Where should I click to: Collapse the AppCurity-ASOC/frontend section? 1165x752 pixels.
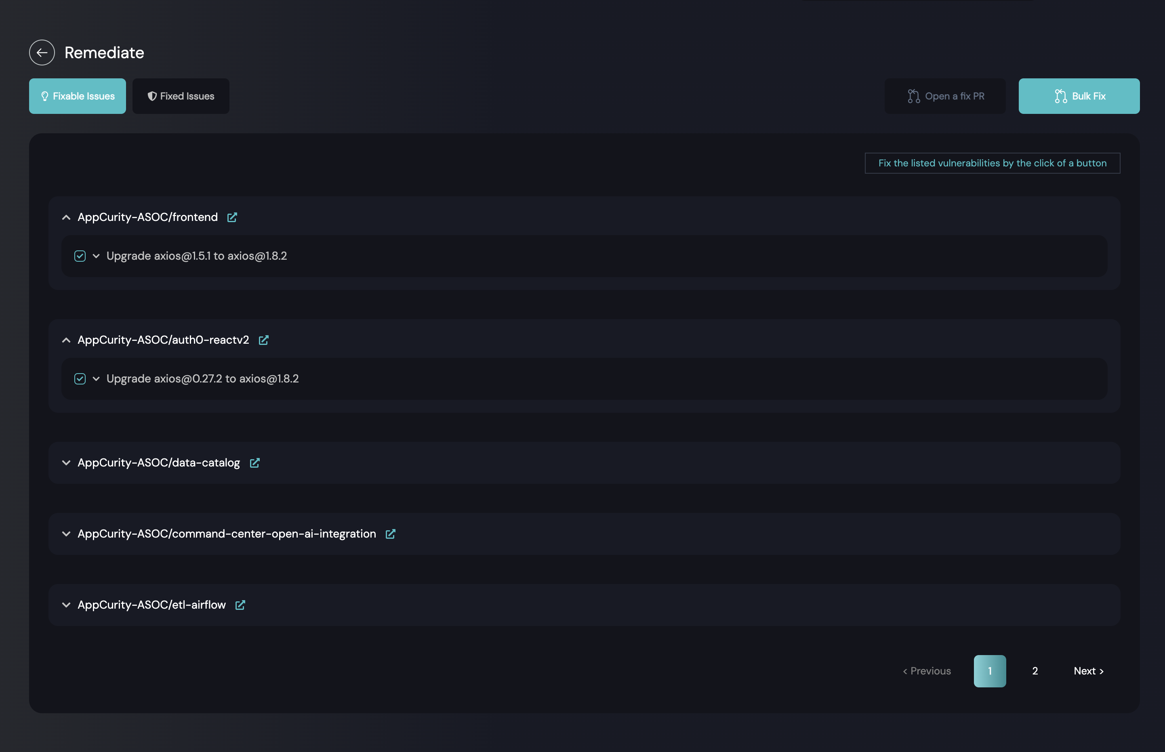point(66,217)
